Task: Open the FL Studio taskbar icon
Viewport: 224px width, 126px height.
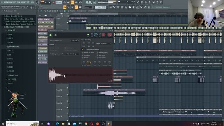Action: point(109,124)
